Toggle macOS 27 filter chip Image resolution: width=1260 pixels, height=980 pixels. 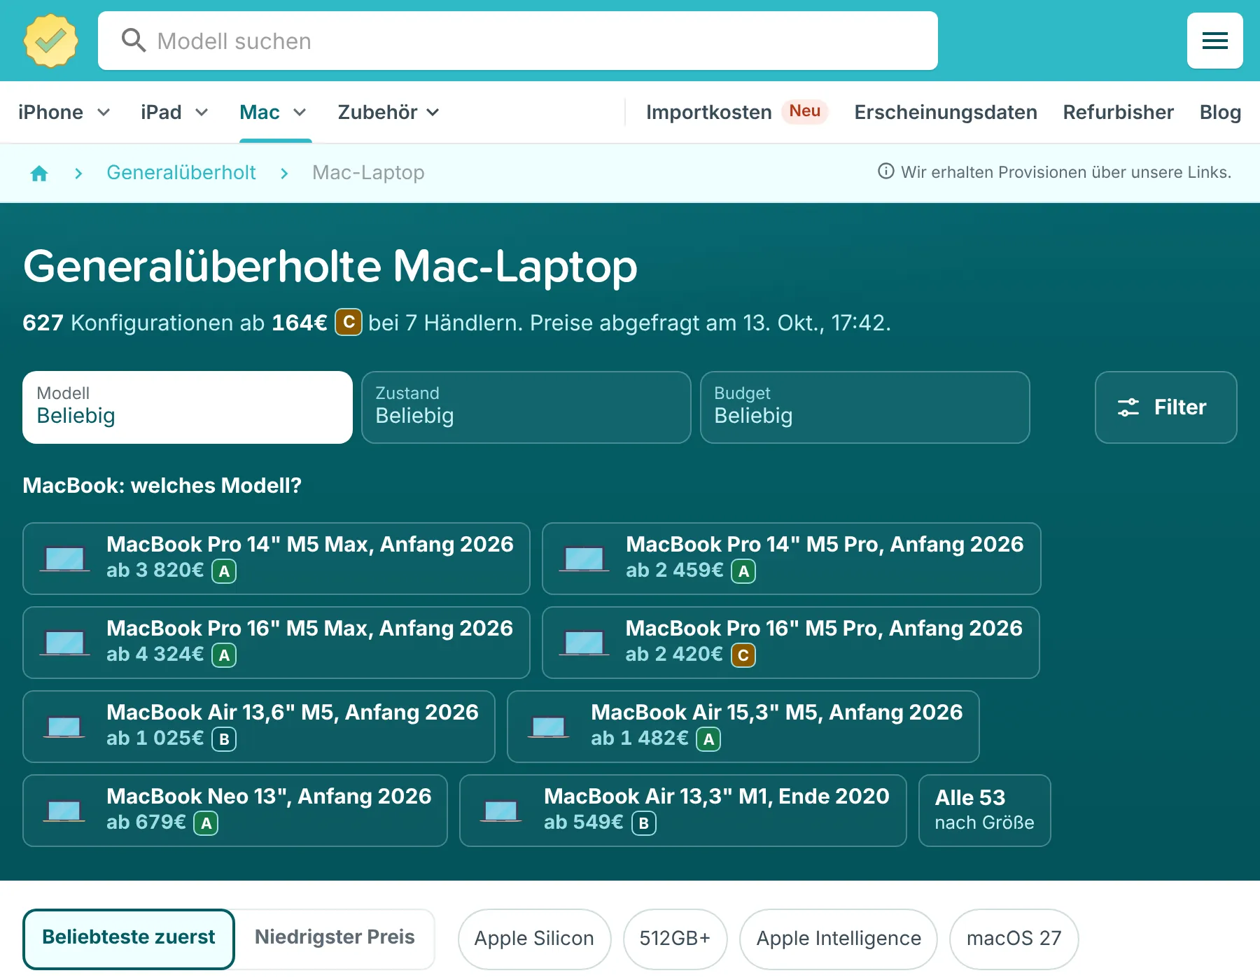(1014, 939)
